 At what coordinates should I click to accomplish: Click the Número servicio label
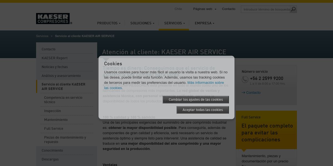coord(255,71)
